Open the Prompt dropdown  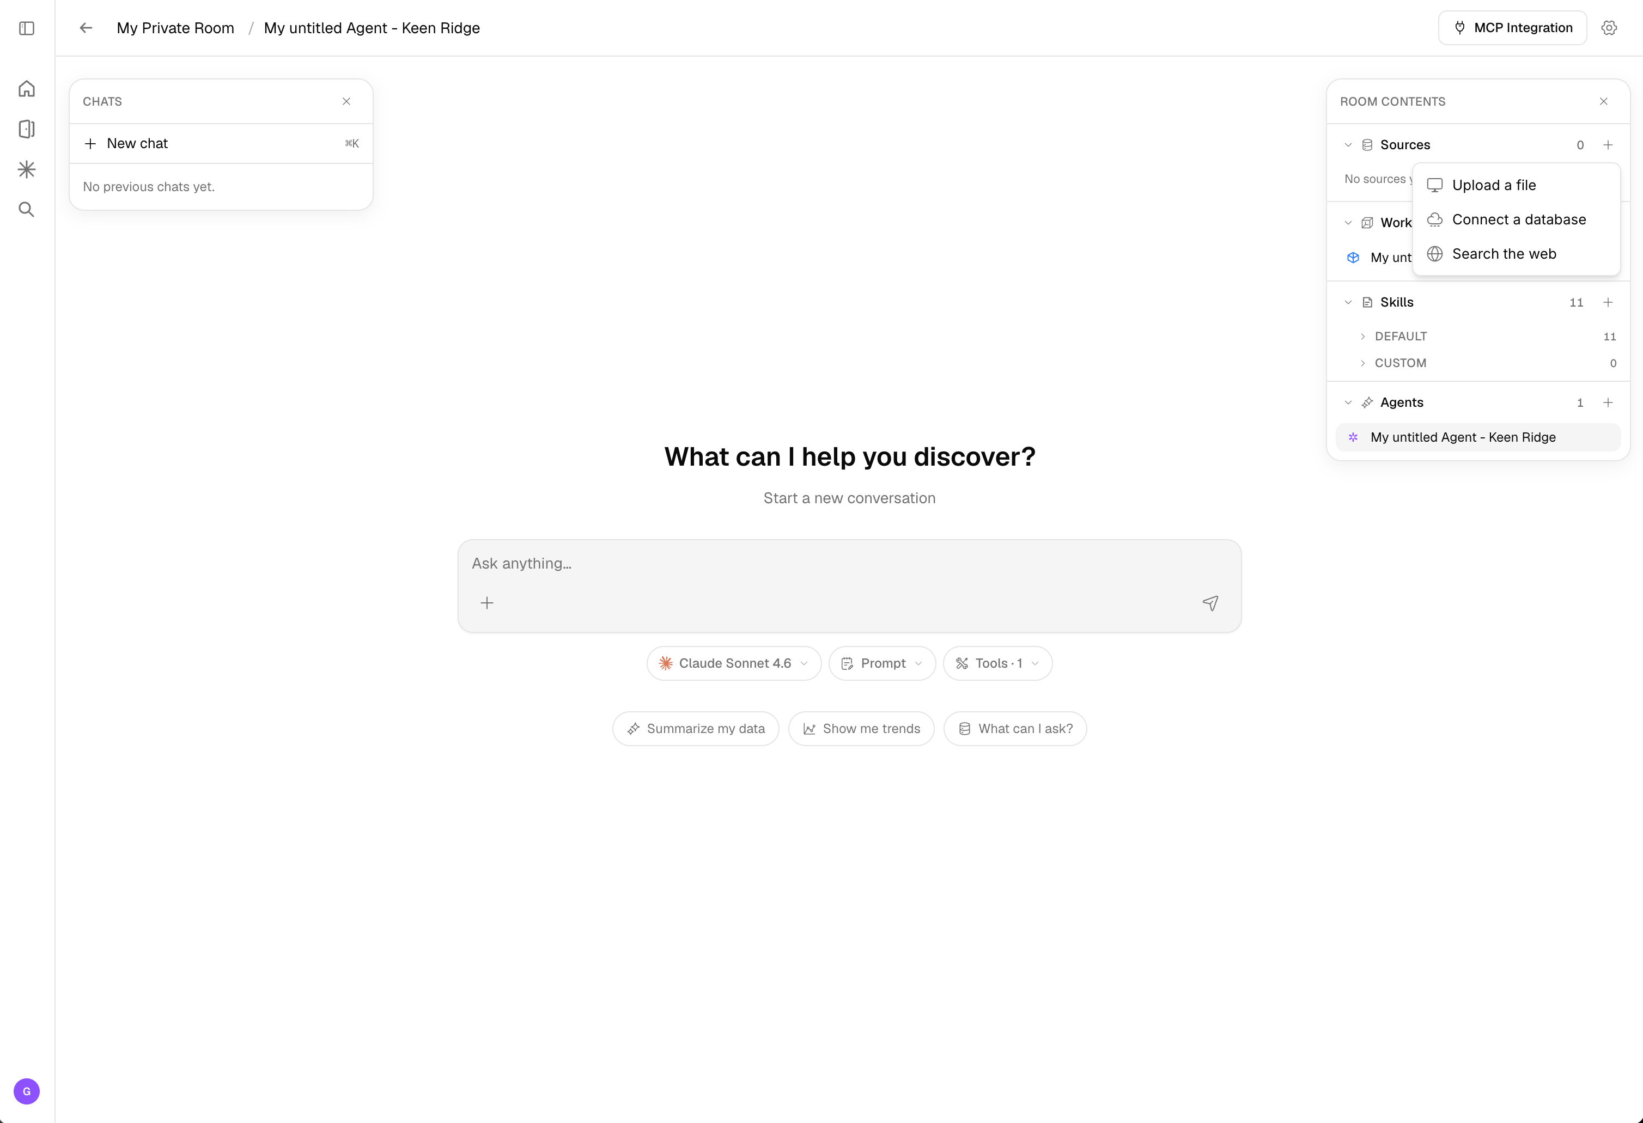pos(883,664)
